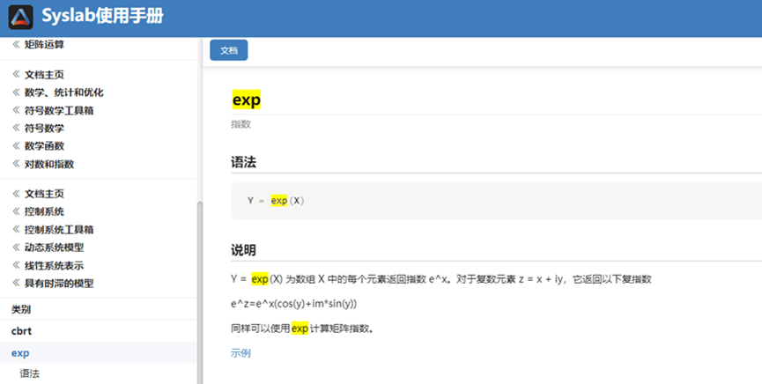Click chevron icon beside 控制系统工具箱
Screen dimensions: 762x384
point(16,229)
